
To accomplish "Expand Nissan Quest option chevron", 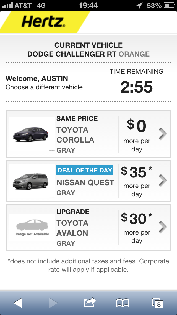I will pos(163,181).
